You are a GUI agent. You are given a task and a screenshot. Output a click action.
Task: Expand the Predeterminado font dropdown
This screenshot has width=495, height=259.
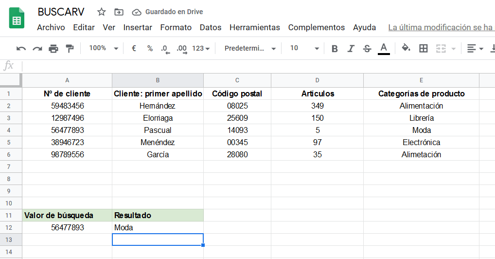click(250, 48)
